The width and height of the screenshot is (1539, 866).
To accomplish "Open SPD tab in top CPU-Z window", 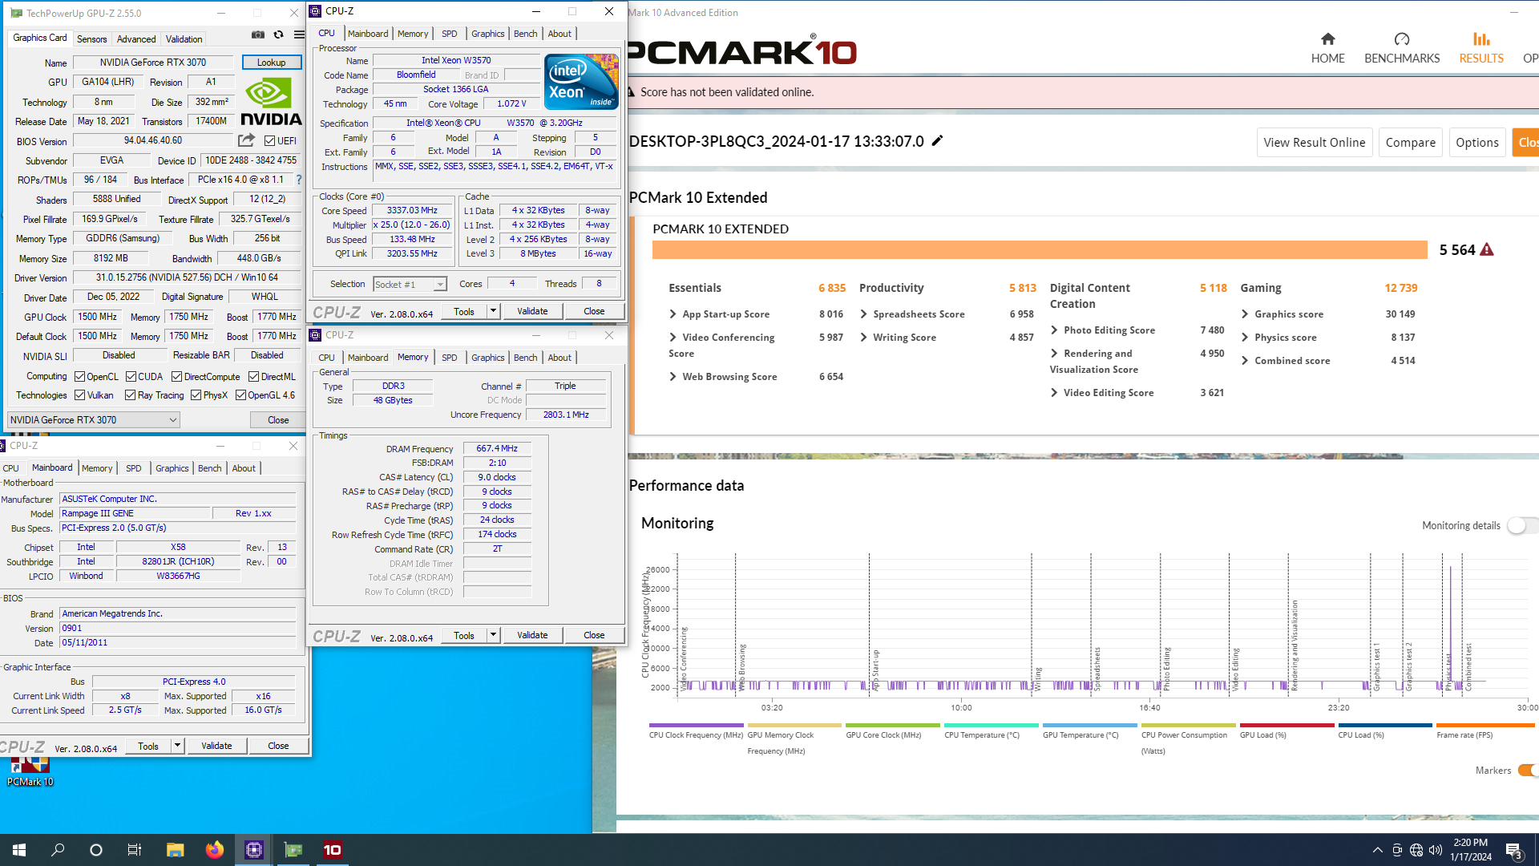I will pos(450,34).
